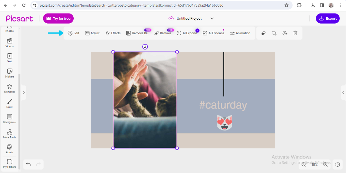Expand the left sidebar panel
Screen dimensions: 346x173
pyautogui.click(x=24, y=93)
